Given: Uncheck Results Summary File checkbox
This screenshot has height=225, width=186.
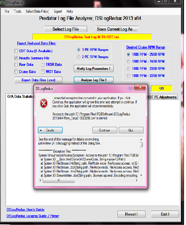Looking at the screenshot, I should point(16,58).
